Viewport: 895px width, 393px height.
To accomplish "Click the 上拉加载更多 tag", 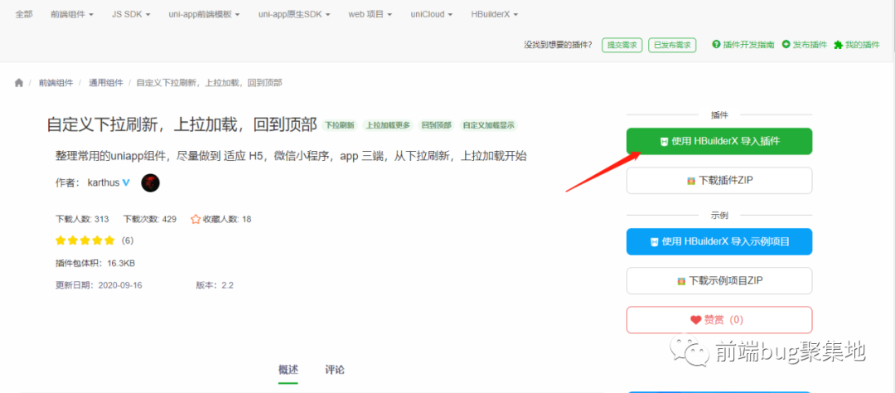I will click(x=388, y=125).
